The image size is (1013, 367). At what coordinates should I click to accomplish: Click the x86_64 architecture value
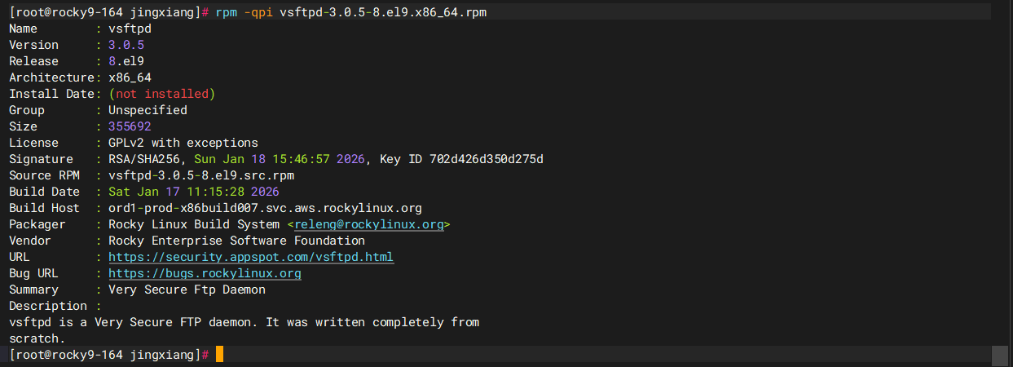(x=130, y=77)
